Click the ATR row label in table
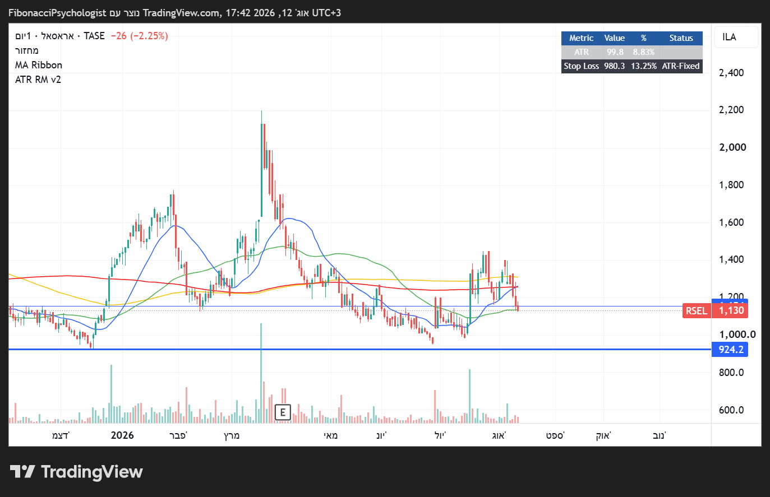The height and width of the screenshot is (497, 770). pyautogui.click(x=581, y=52)
